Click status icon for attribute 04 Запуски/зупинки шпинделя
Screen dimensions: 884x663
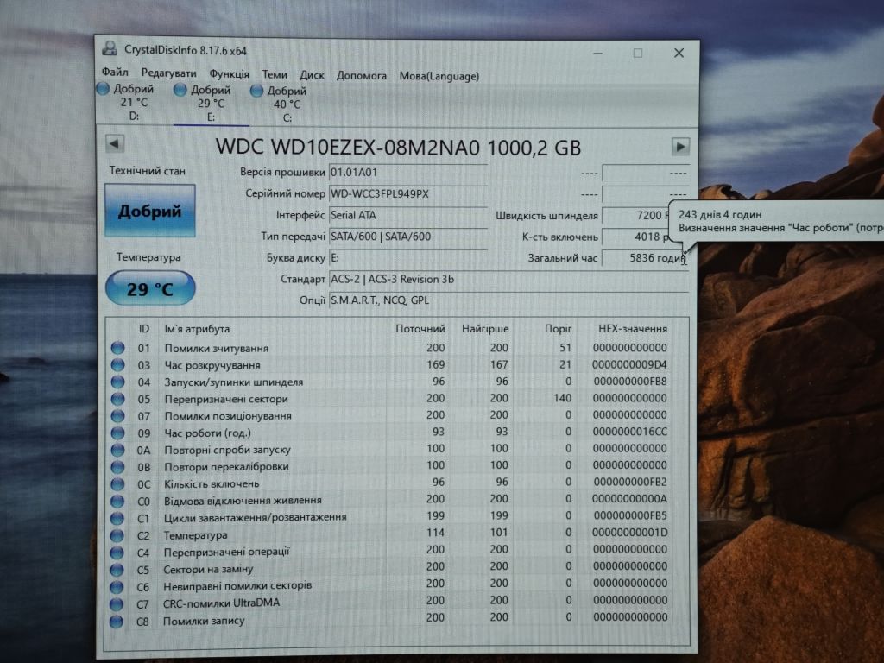pos(117,382)
